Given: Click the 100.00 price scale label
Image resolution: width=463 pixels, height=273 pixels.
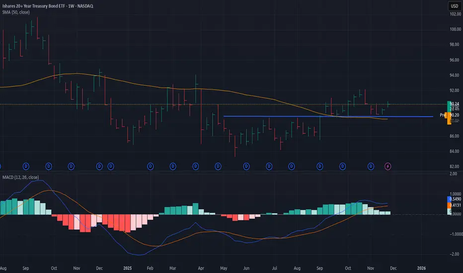Looking at the screenshot, I should pyautogui.click(x=455, y=29).
